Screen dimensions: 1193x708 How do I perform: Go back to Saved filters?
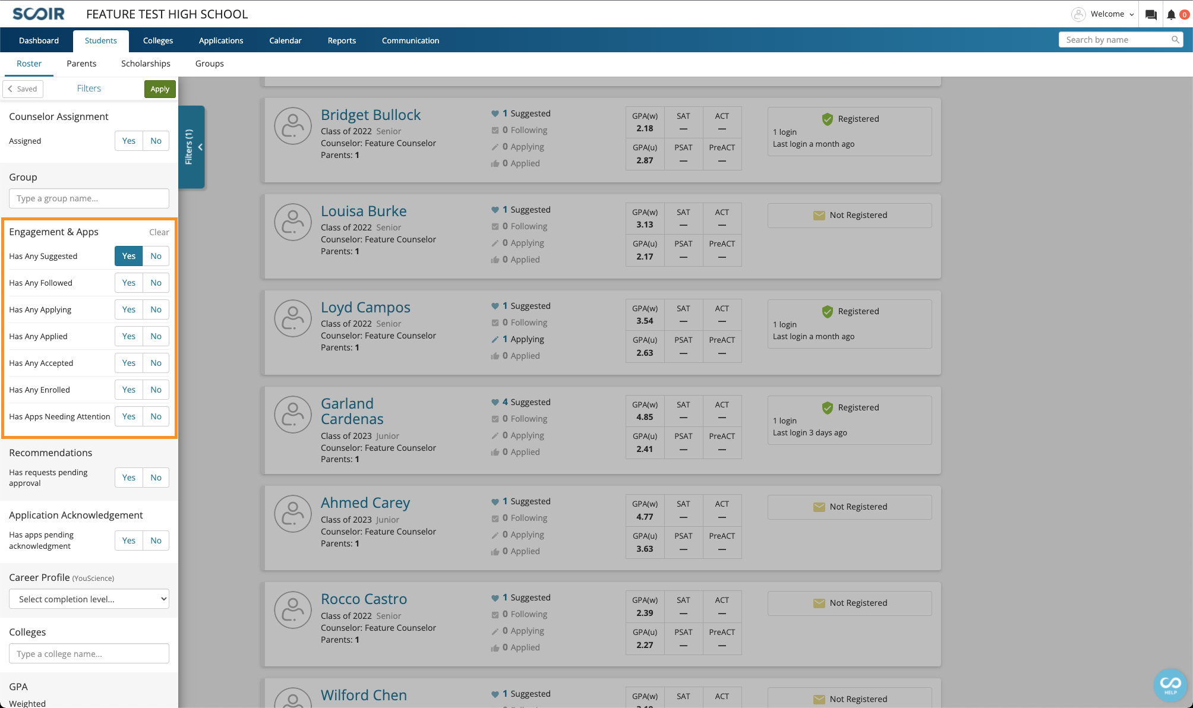23,88
